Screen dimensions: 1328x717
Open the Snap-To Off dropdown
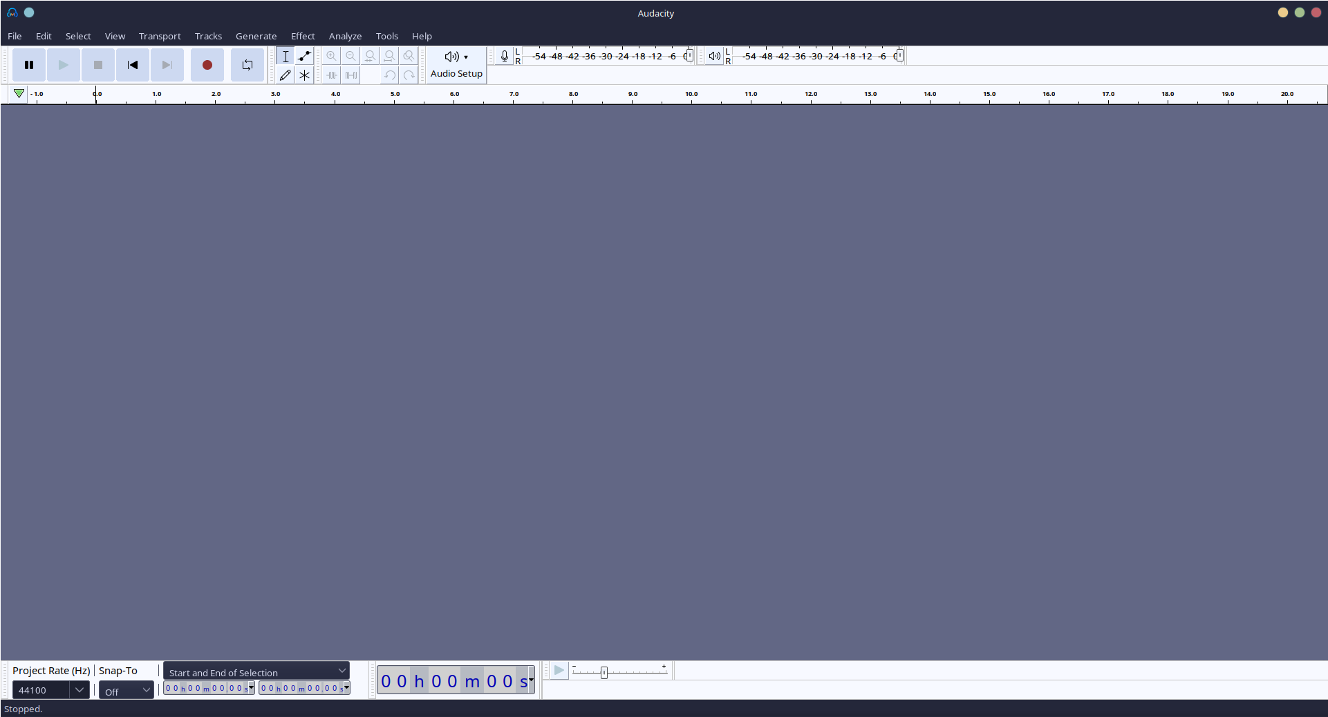click(x=127, y=690)
